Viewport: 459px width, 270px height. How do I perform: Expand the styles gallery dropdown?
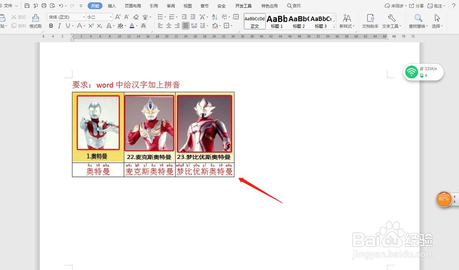[334, 27]
